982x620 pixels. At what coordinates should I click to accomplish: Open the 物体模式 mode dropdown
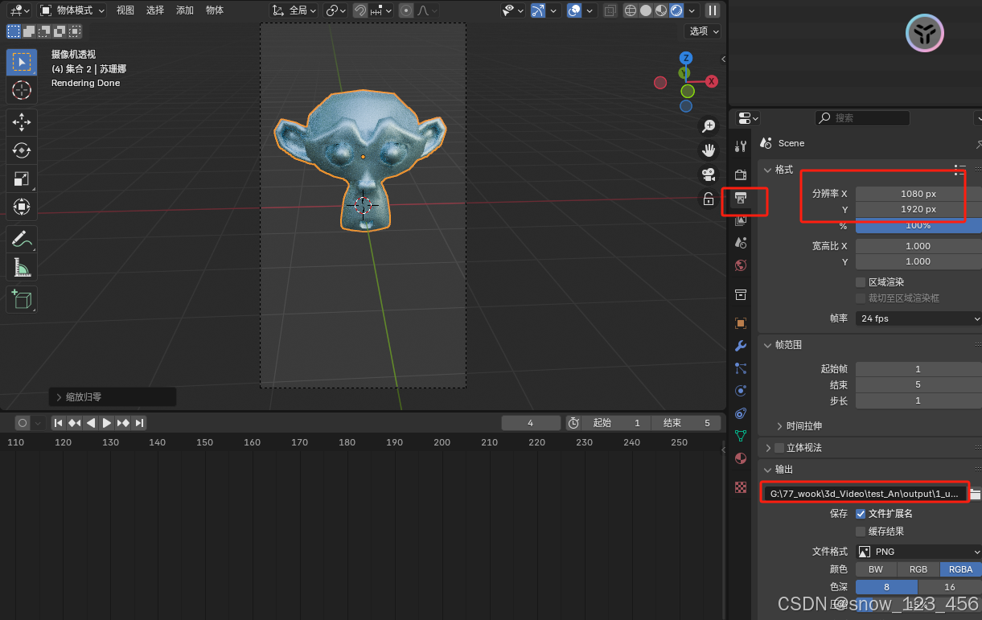(72, 10)
